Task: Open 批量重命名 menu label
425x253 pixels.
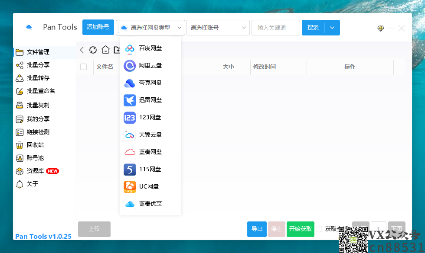Action: 41,91
